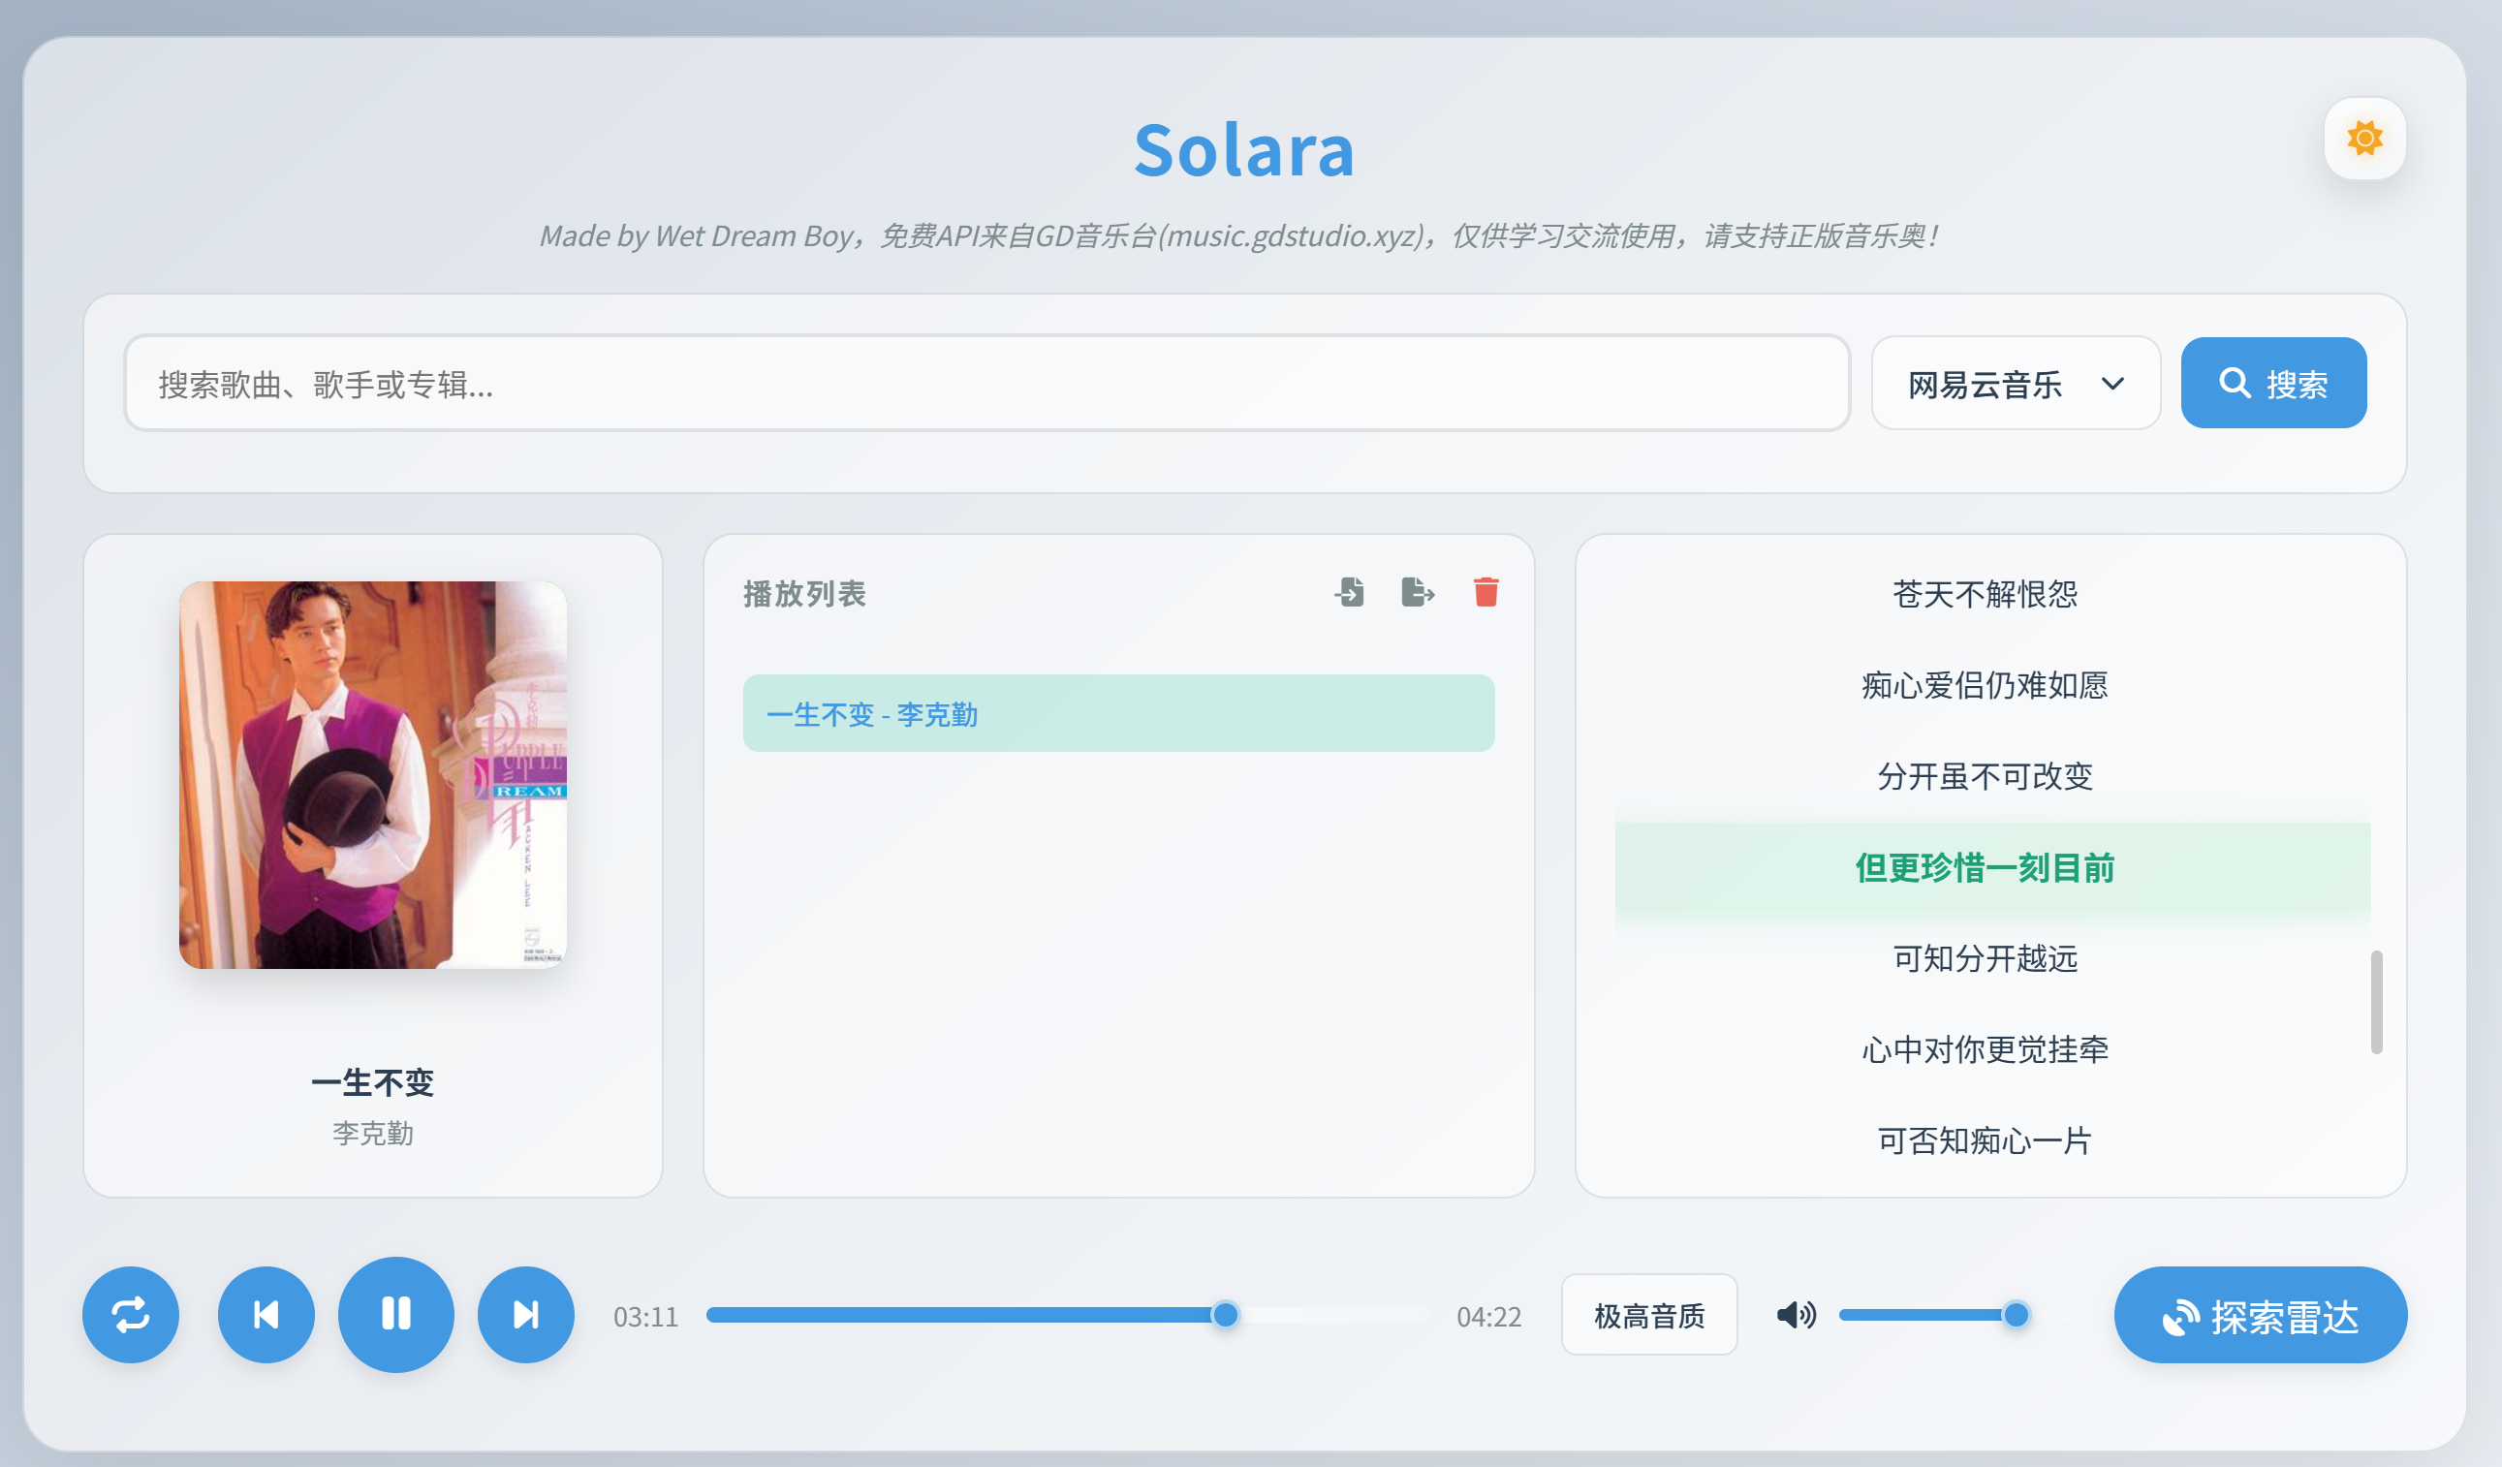The height and width of the screenshot is (1467, 2502).
Task: Click the song progress slider handle
Action: click(x=1225, y=1314)
